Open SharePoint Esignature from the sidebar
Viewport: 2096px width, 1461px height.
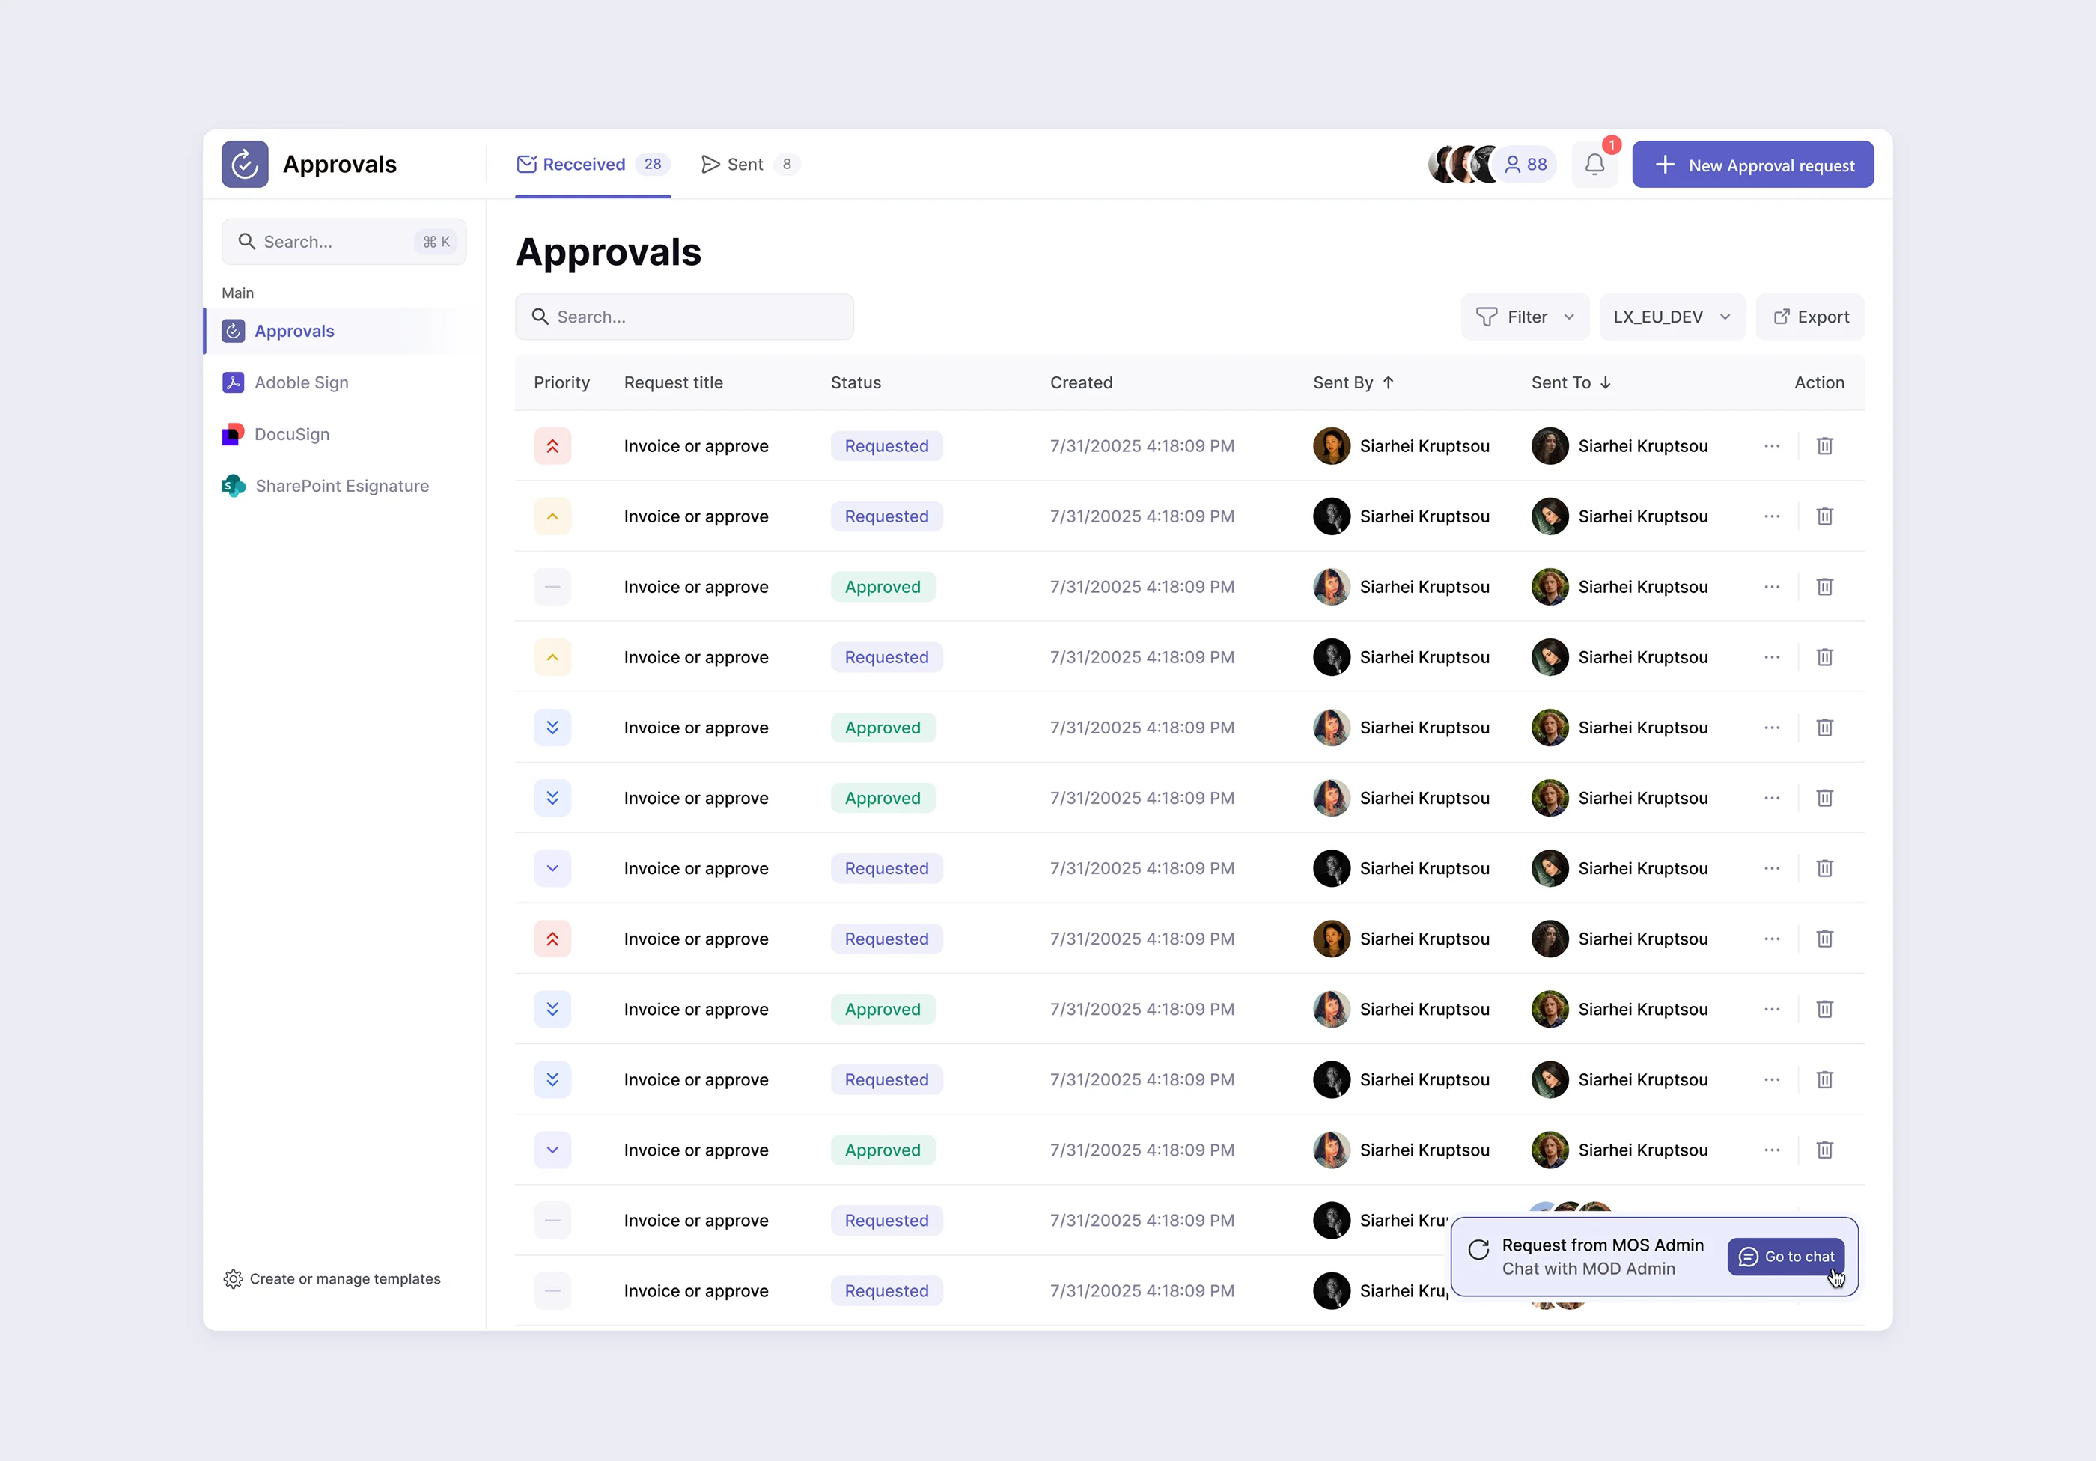(325, 487)
